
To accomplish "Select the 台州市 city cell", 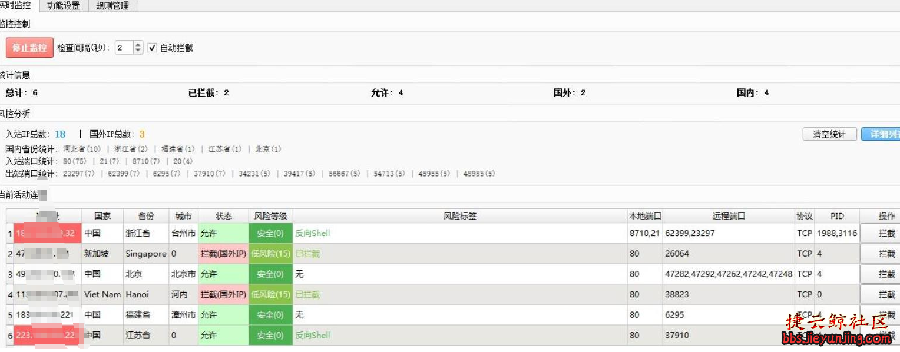I will pyautogui.click(x=183, y=233).
